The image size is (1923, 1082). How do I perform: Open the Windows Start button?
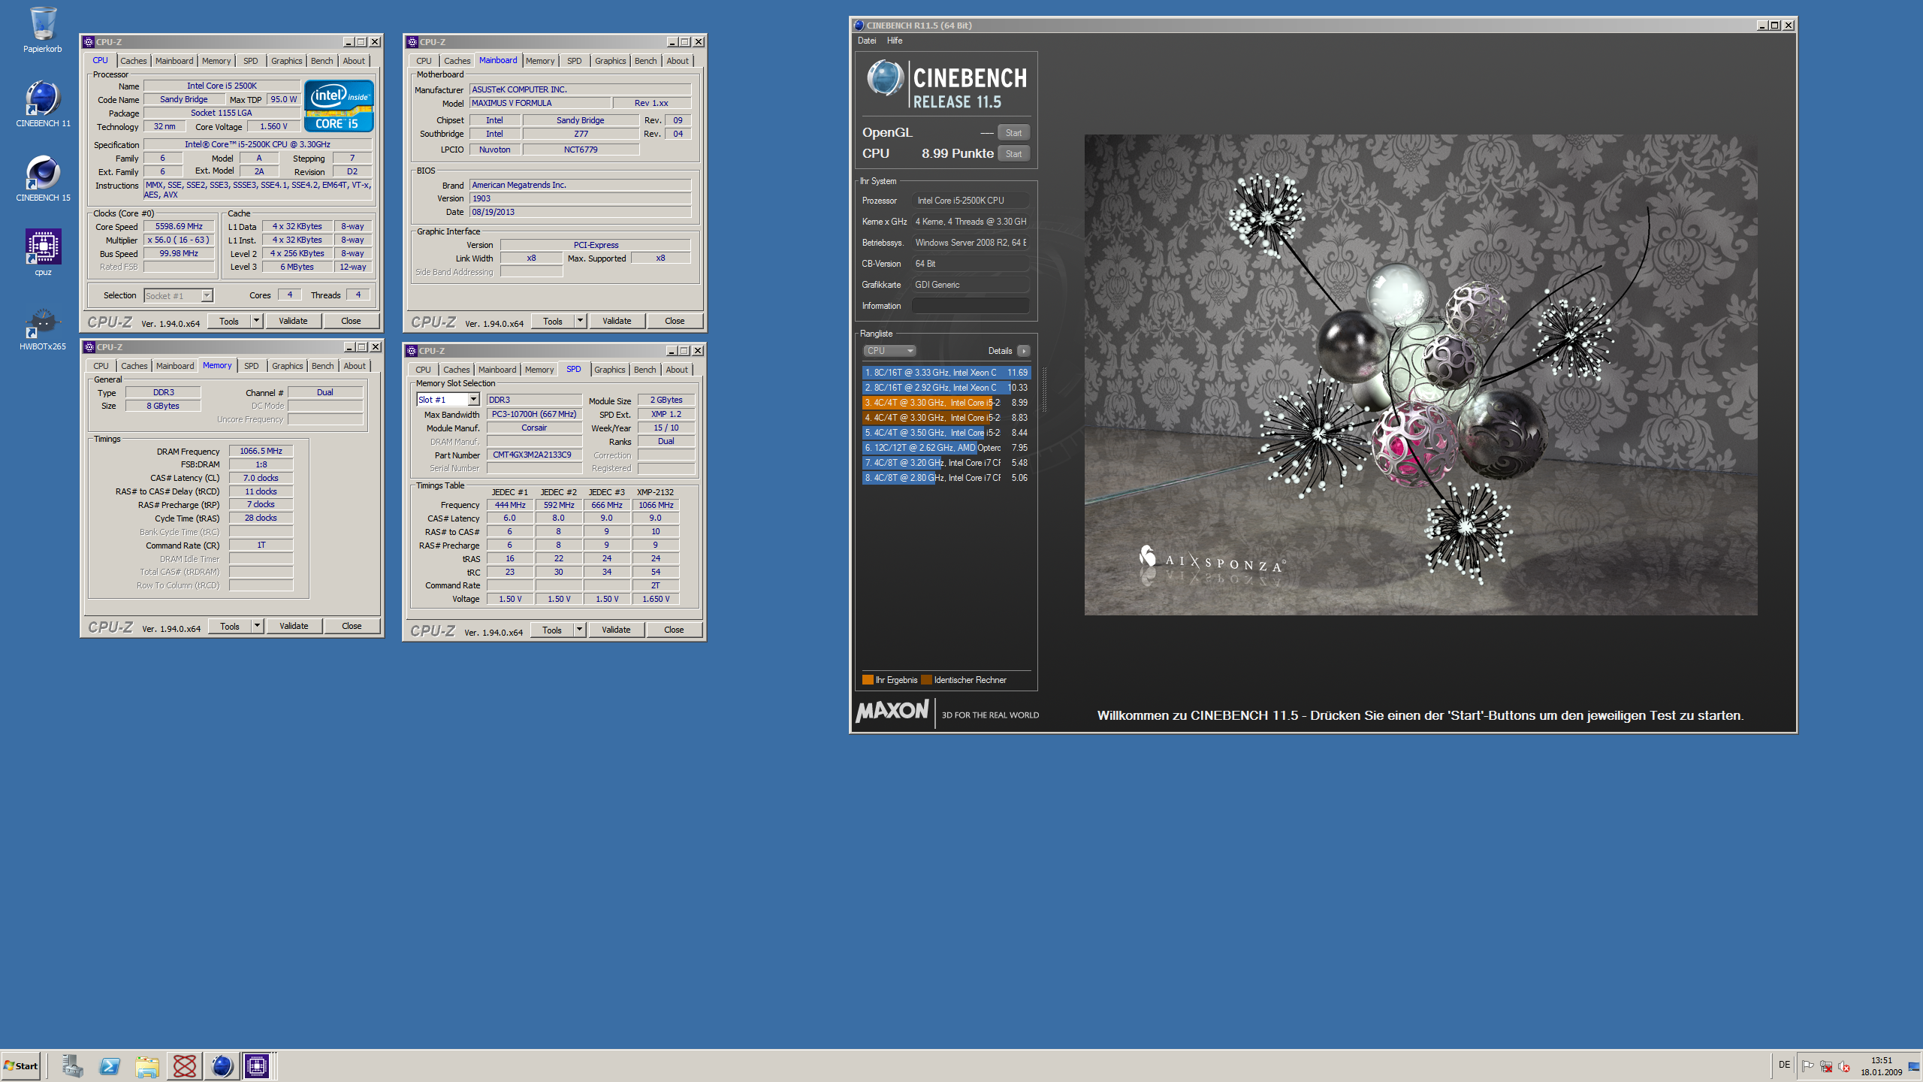point(21,1065)
